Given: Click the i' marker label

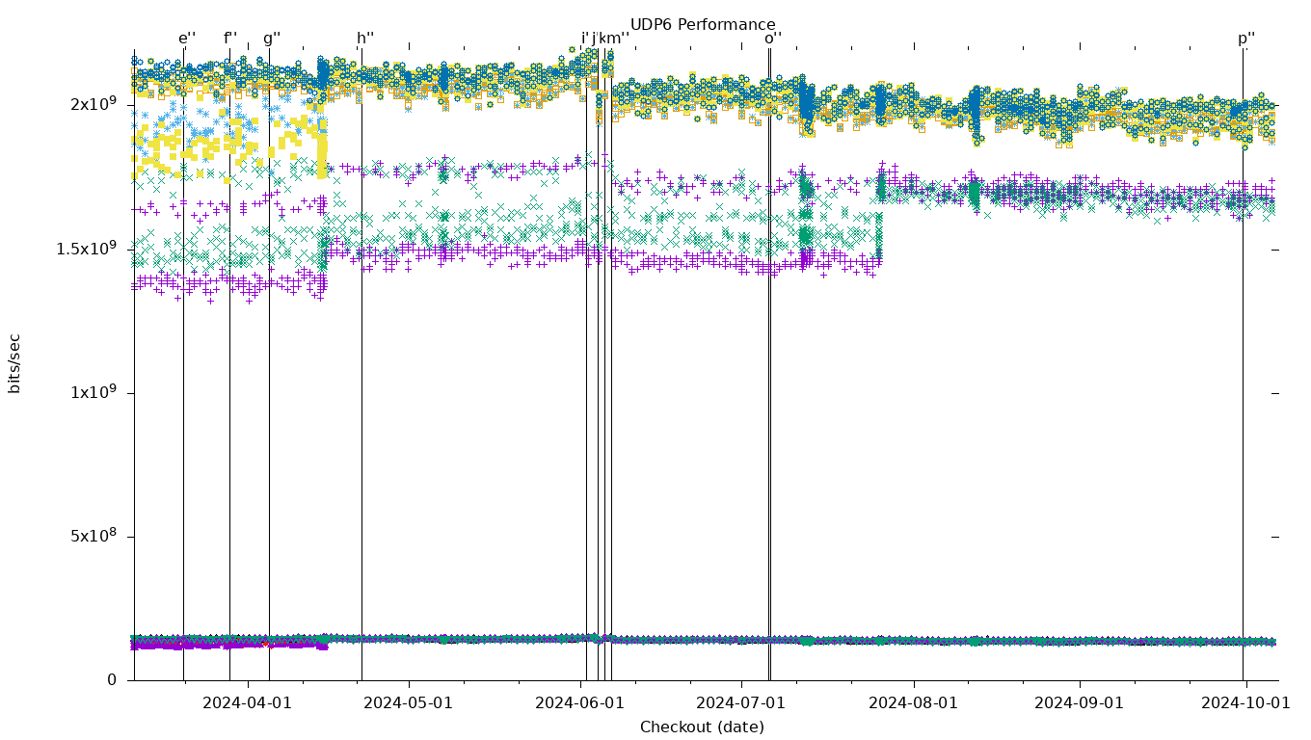Looking at the screenshot, I should tap(584, 39).
